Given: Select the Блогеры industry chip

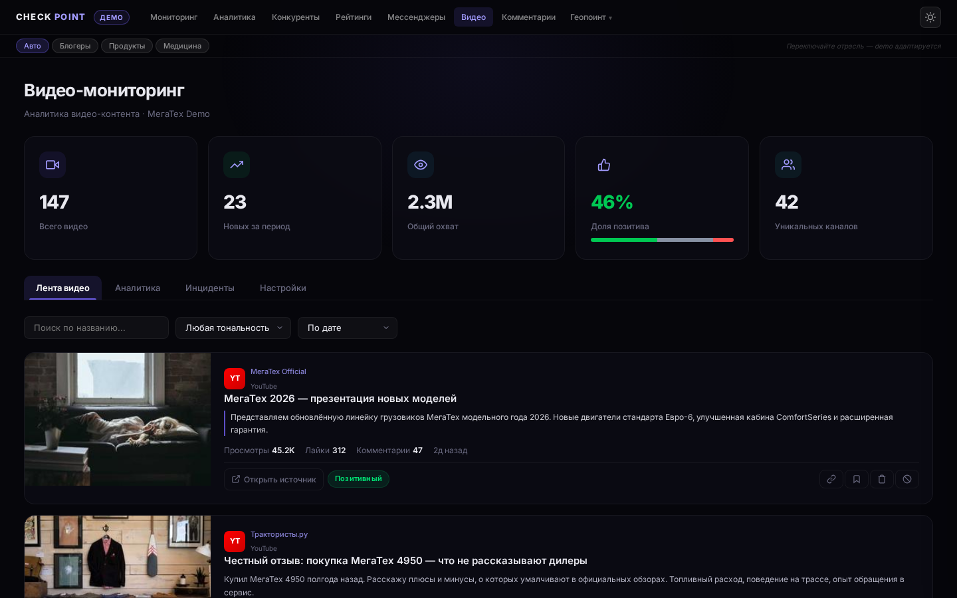Looking at the screenshot, I should 75,46.
